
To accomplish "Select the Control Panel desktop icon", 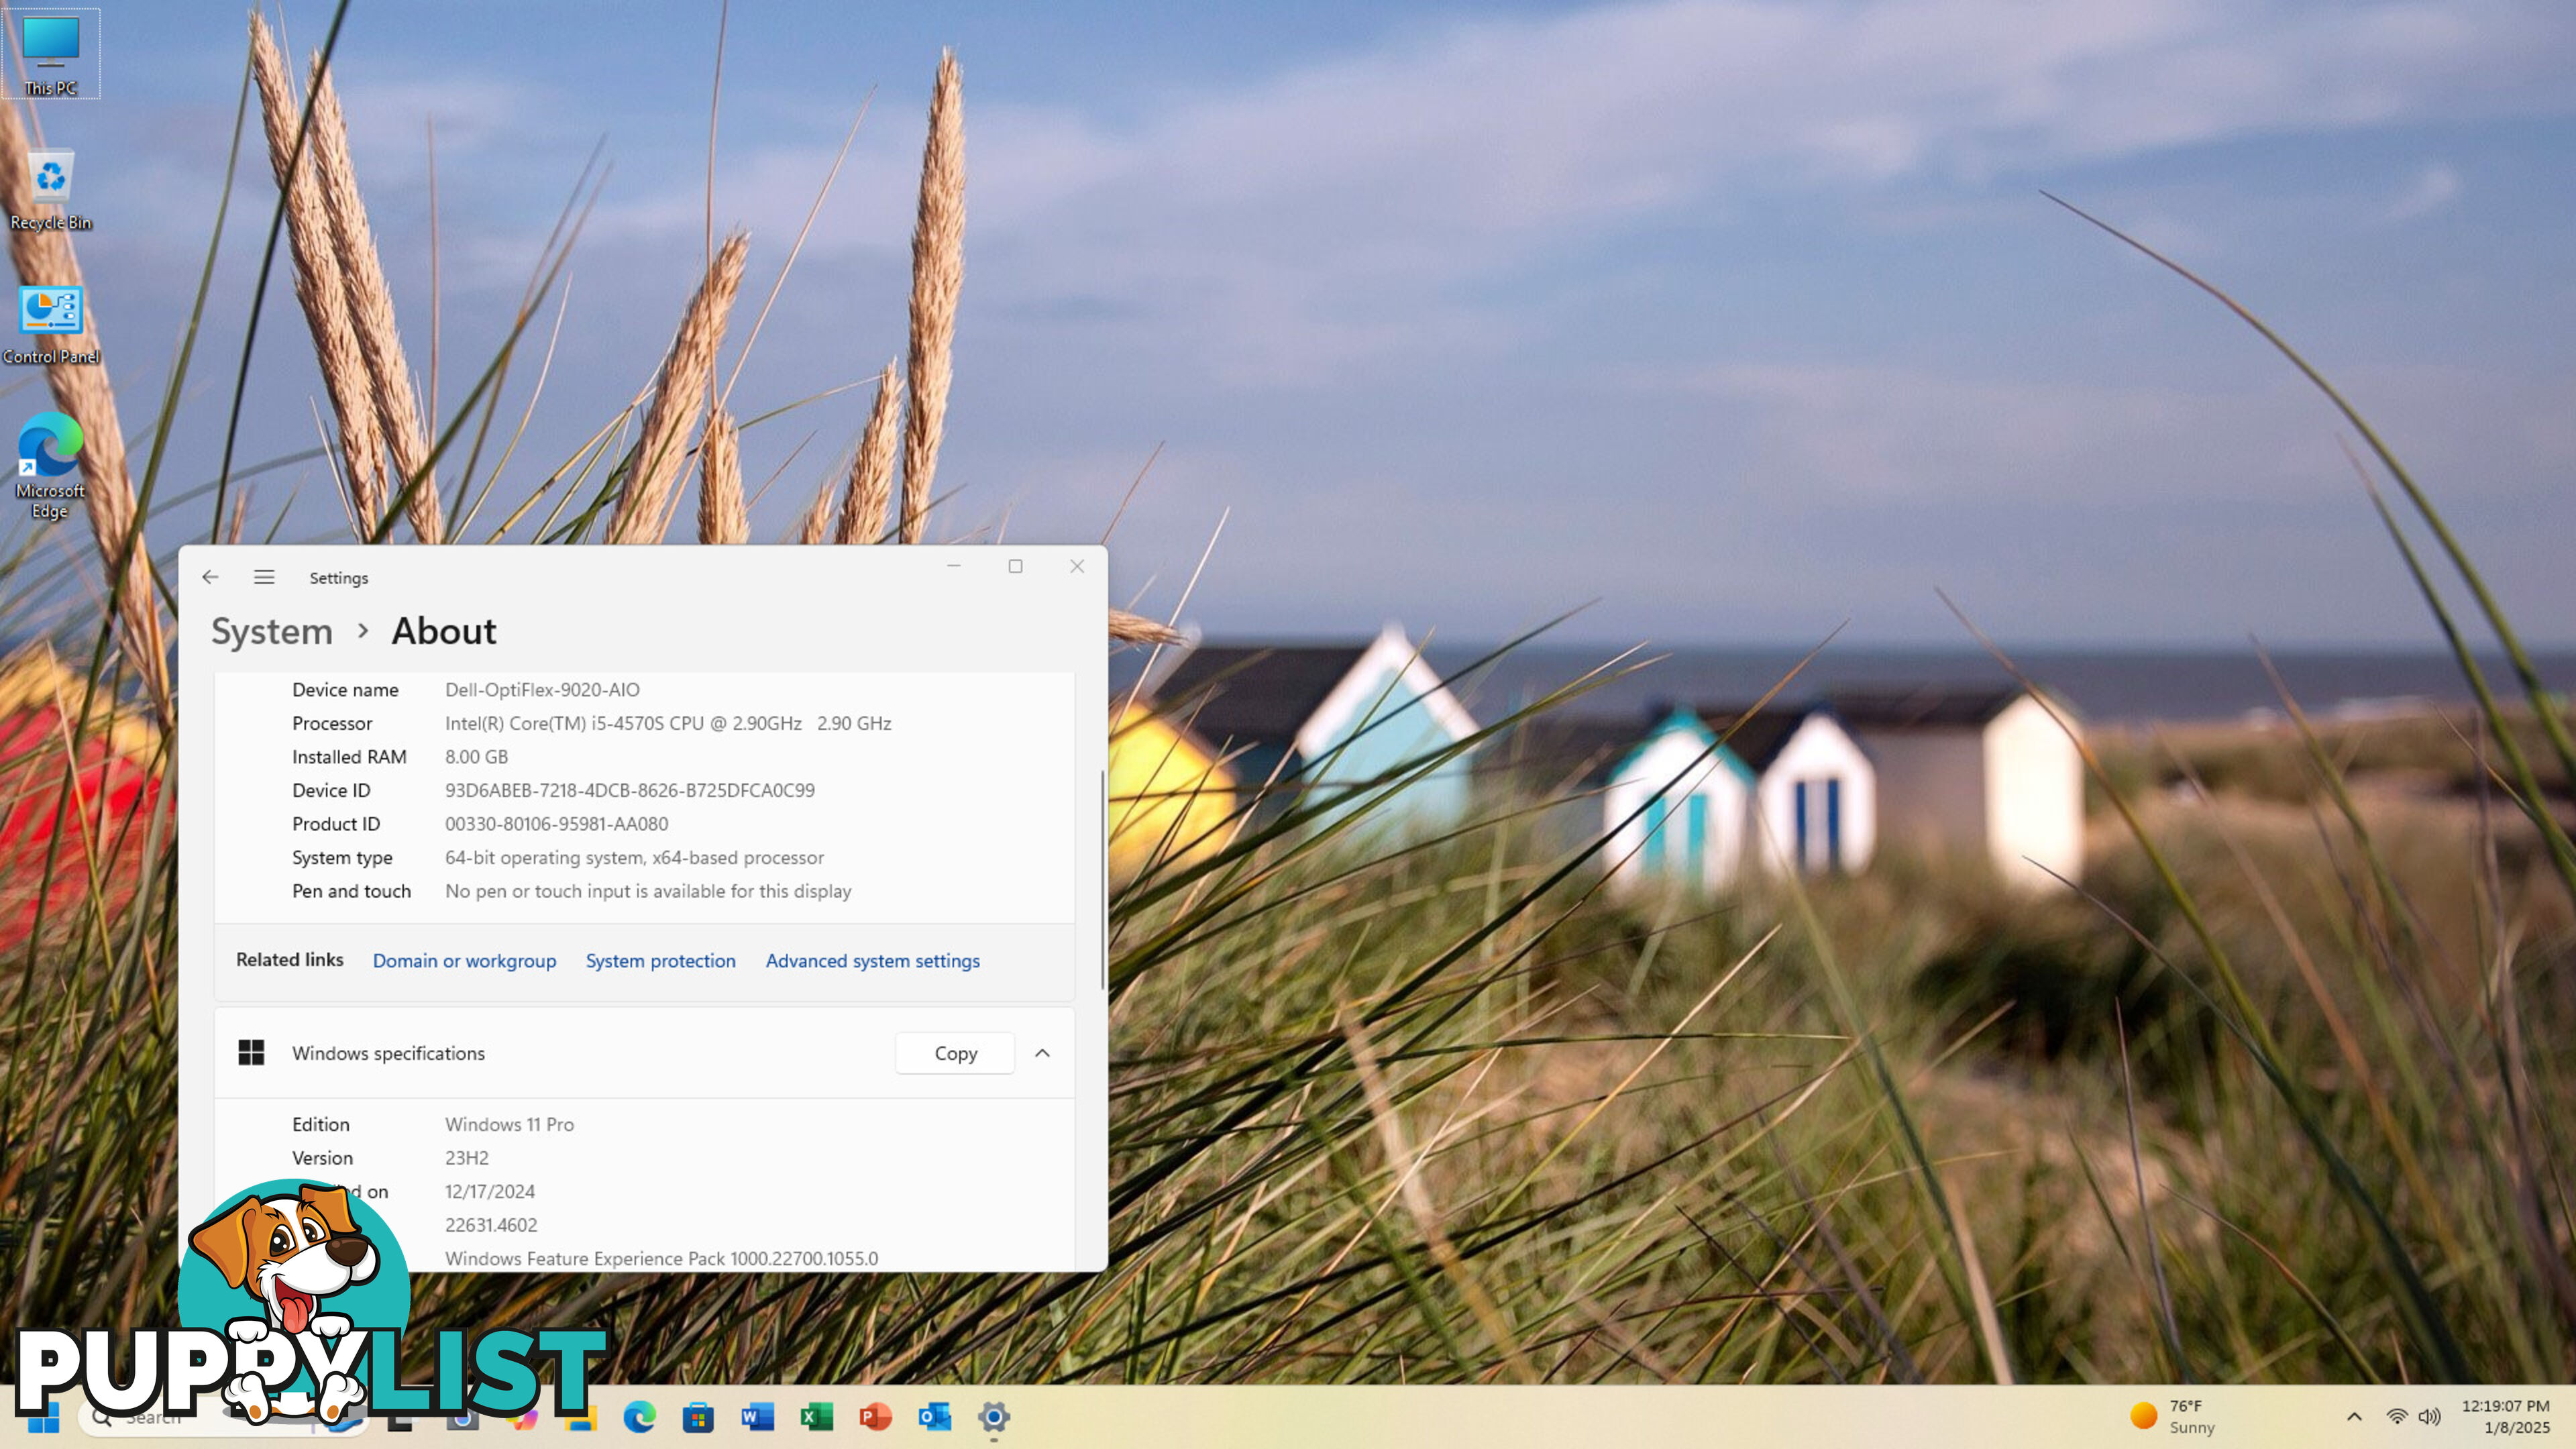I will [x=51, y=325].
